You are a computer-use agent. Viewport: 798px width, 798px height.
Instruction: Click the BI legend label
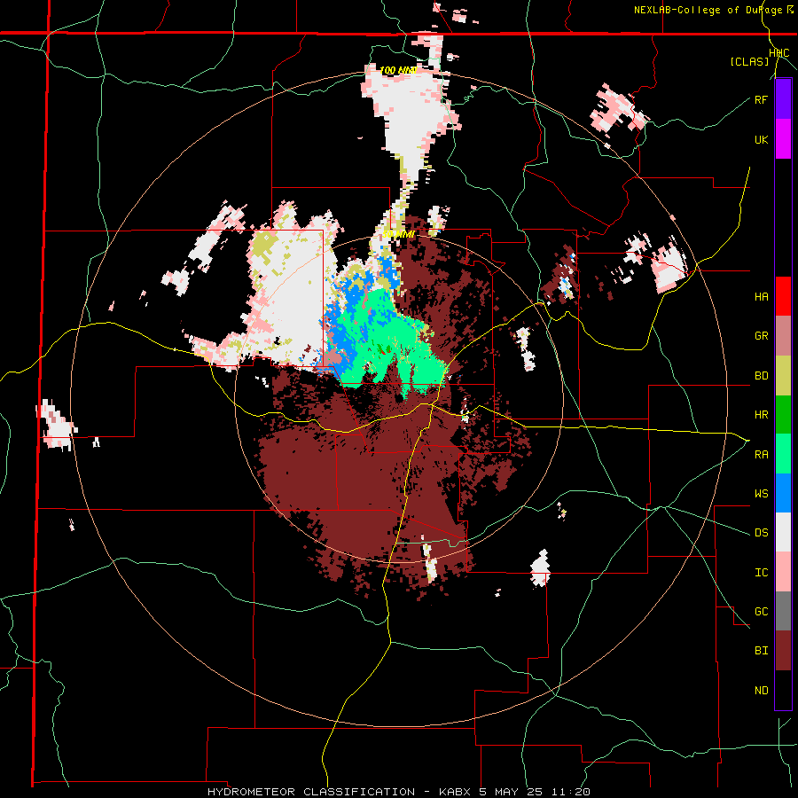761,651
